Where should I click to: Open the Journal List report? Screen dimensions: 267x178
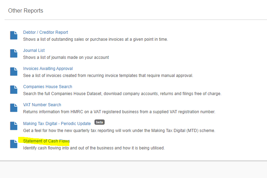34,51
